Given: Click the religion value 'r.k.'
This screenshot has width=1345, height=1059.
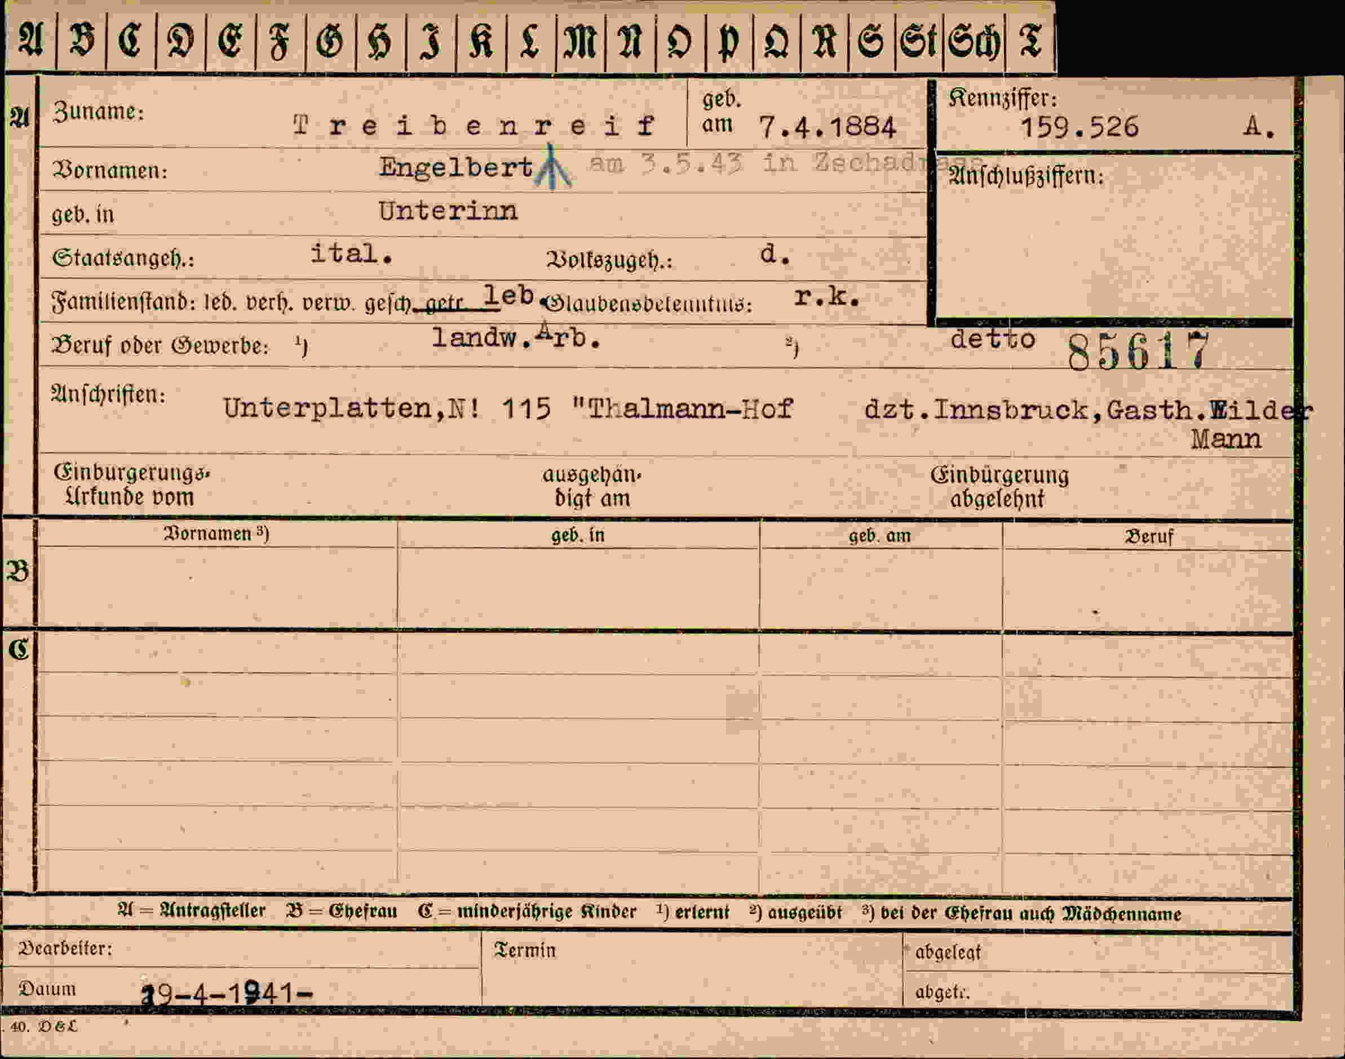Looking at the screenshot, I should click(x=827, y=297).
